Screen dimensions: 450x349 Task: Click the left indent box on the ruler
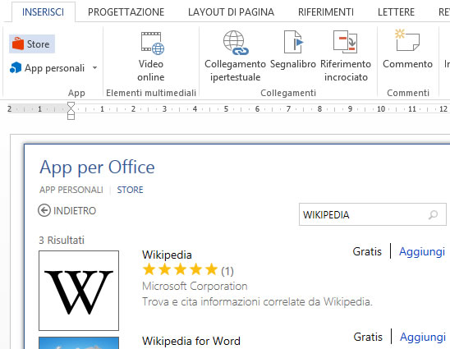pyautogui.click(x=71, y=117)
